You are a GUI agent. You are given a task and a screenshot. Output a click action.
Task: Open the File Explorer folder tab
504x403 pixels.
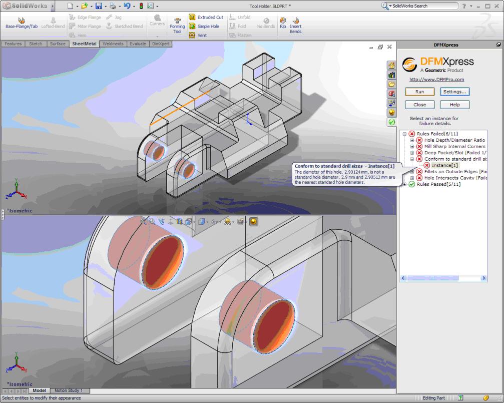(x=391, y=84)
